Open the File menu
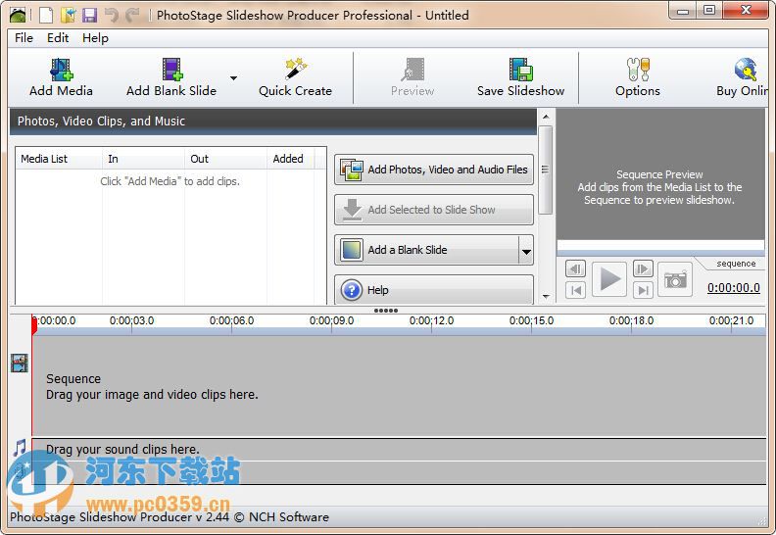The width and height of the screenshot is (776, 535). click(x=24, y=38)
